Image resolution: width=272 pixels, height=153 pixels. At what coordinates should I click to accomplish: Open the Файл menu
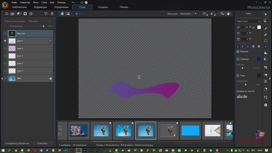pos(14,3)
